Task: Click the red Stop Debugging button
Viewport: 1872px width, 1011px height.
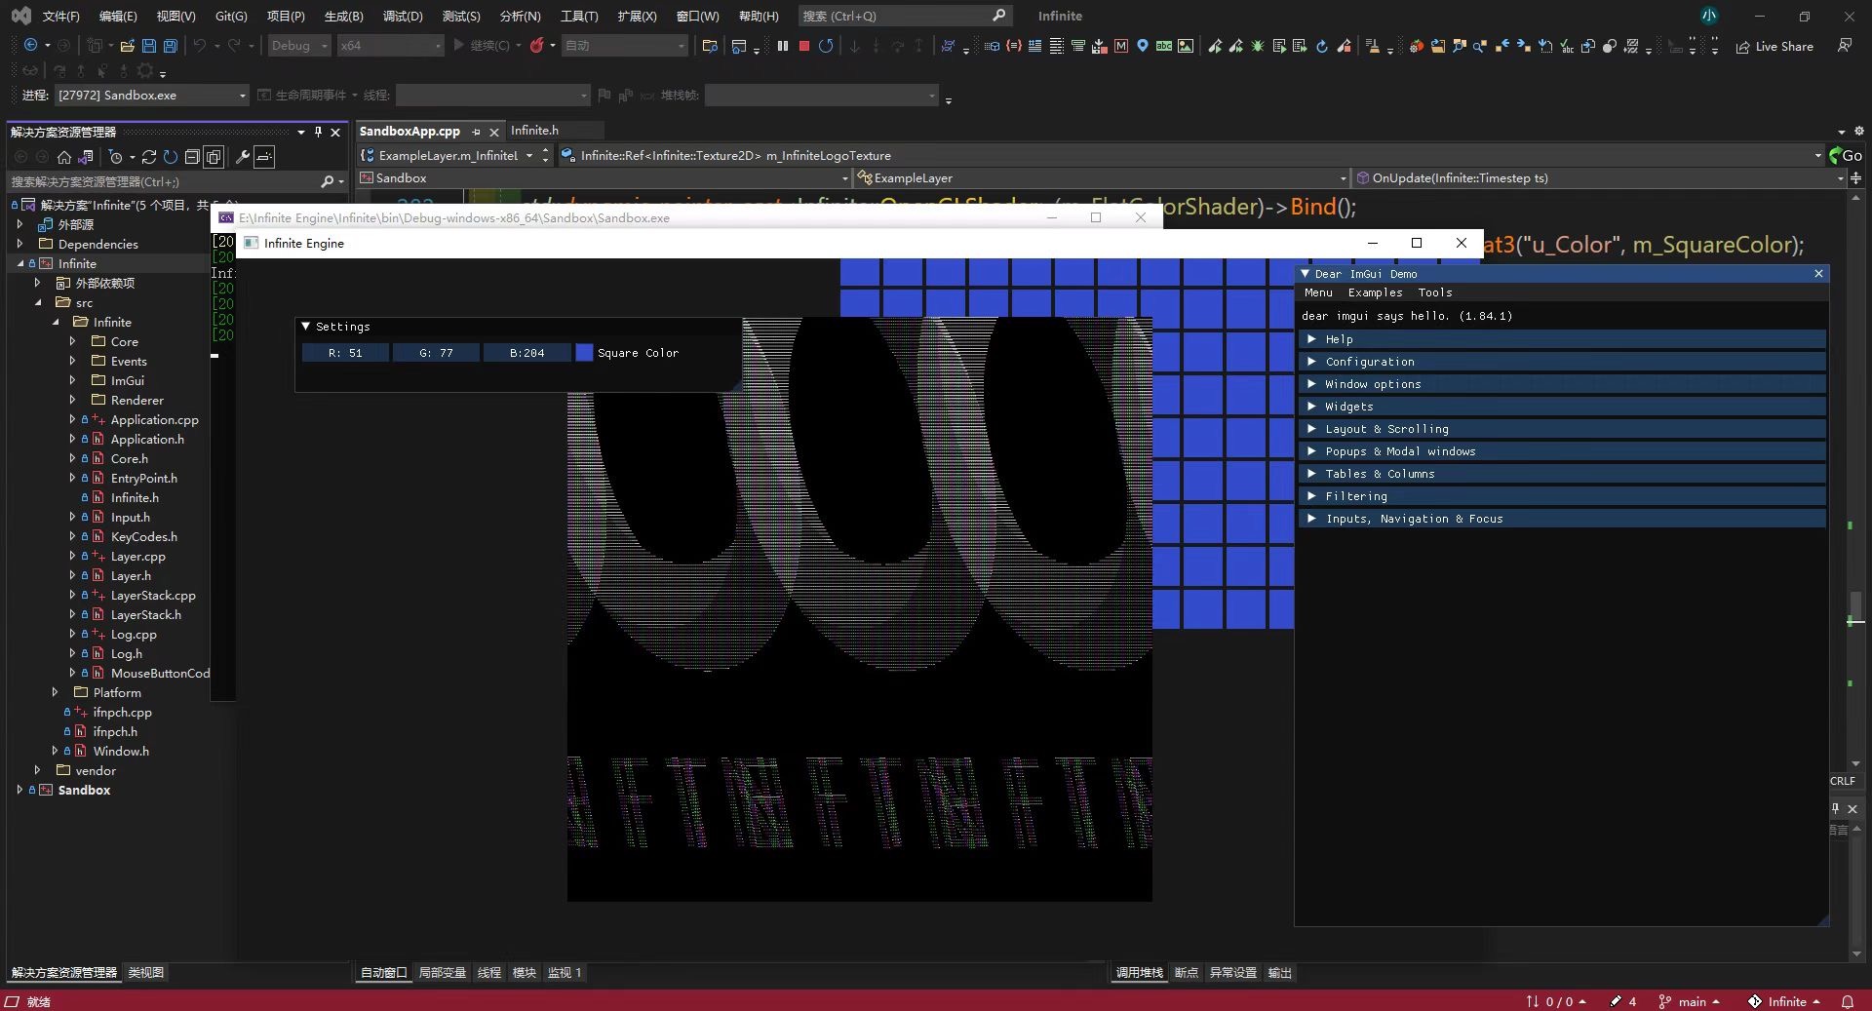Action: (804, 46)
